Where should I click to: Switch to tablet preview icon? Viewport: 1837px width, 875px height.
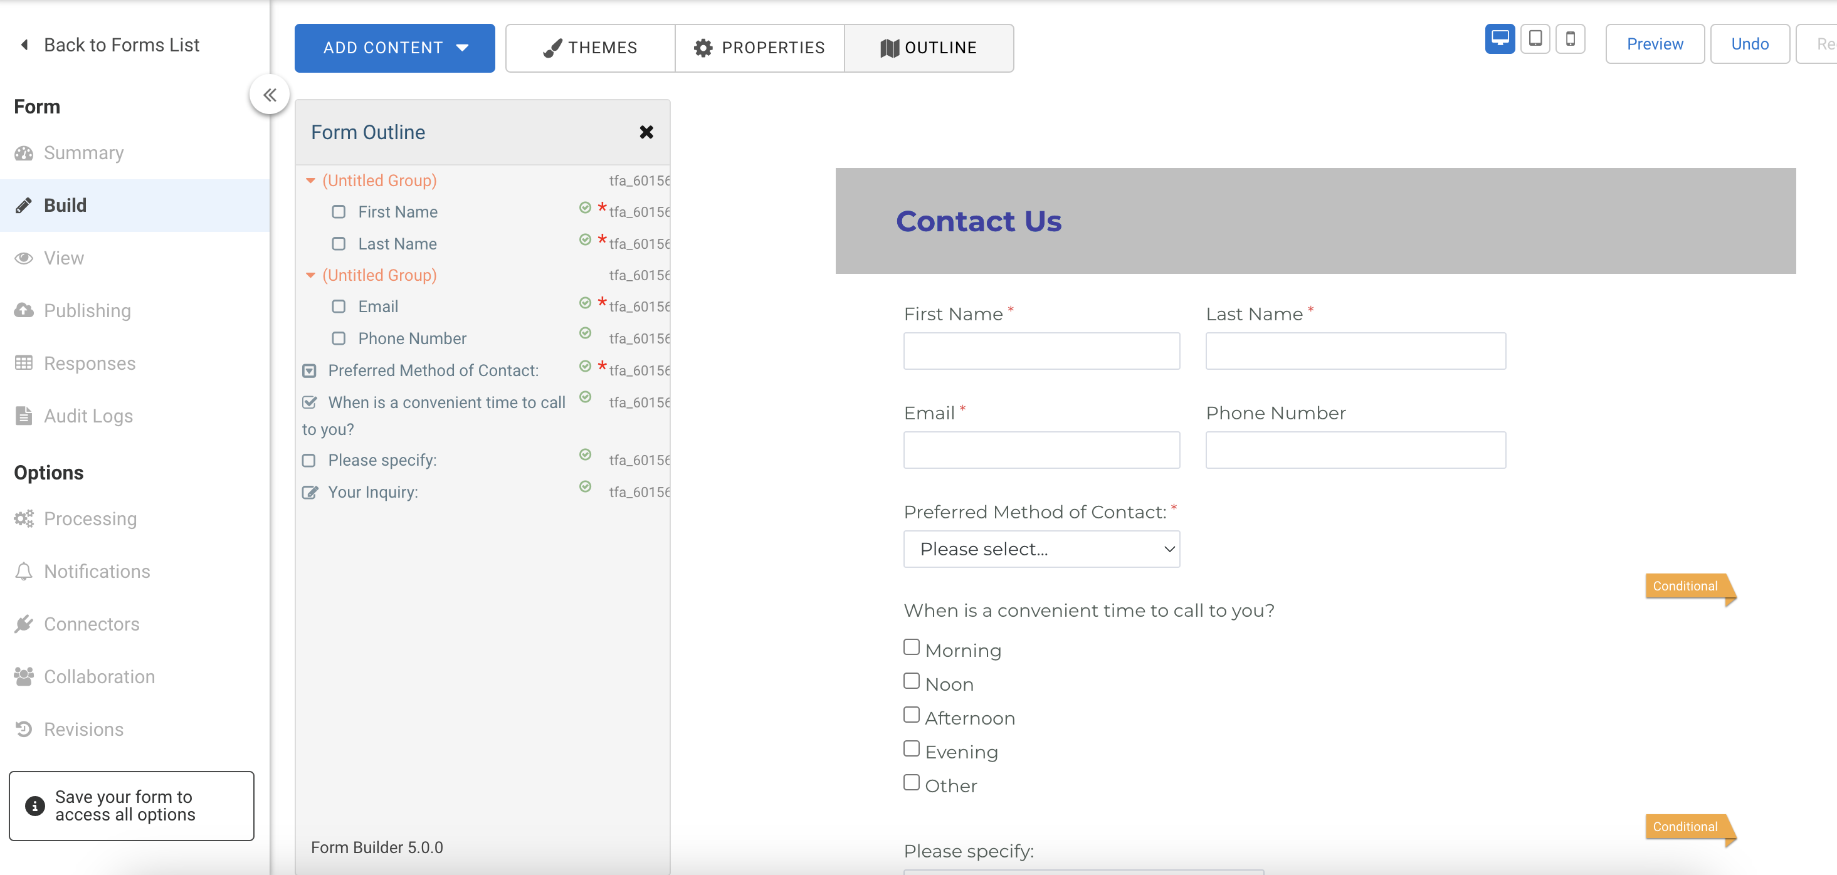(1535, 38)
